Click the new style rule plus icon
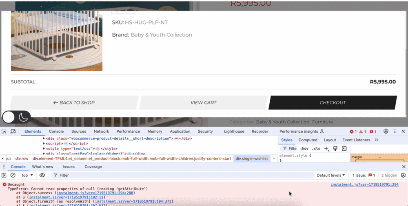The height and width of the screenshot is (206, 408). click(326, 149)
